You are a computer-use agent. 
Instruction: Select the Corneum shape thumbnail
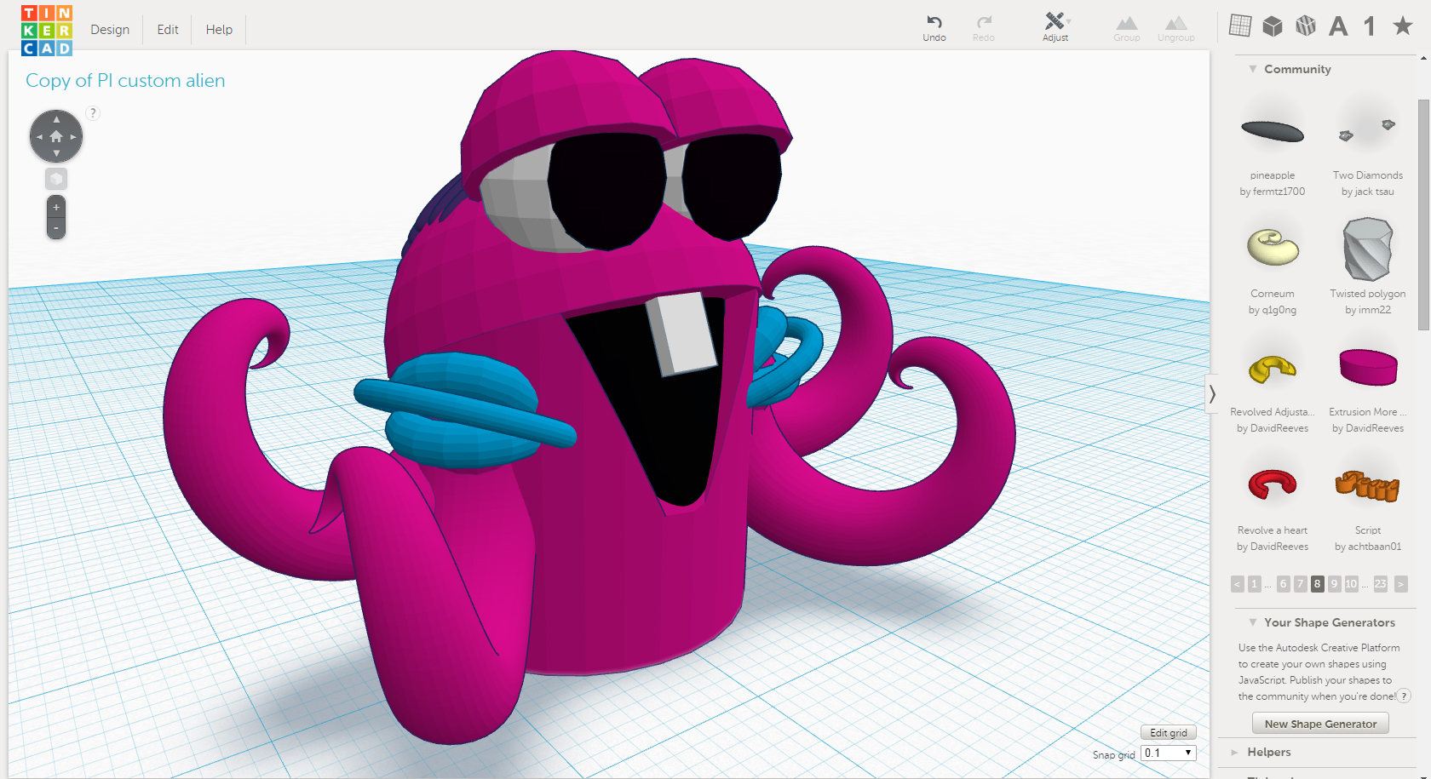point(1273,248)
